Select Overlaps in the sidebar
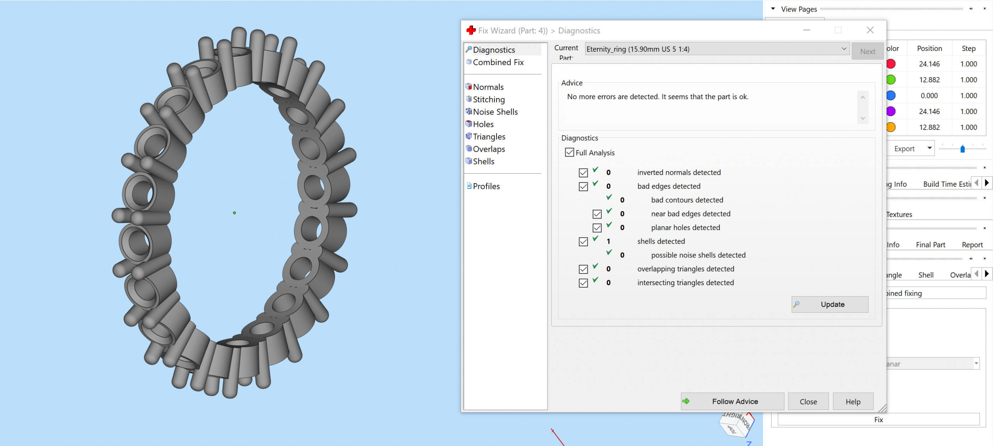Viewport: 993px width, 446px height. pyautogui.click(x=488, y=149)
